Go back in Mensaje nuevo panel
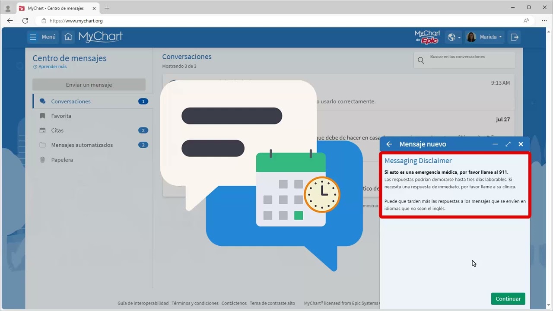 [x=389, y=144]
